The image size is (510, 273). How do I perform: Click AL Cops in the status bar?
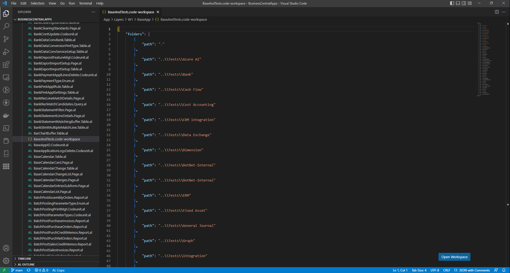click(x=58, y=270)
